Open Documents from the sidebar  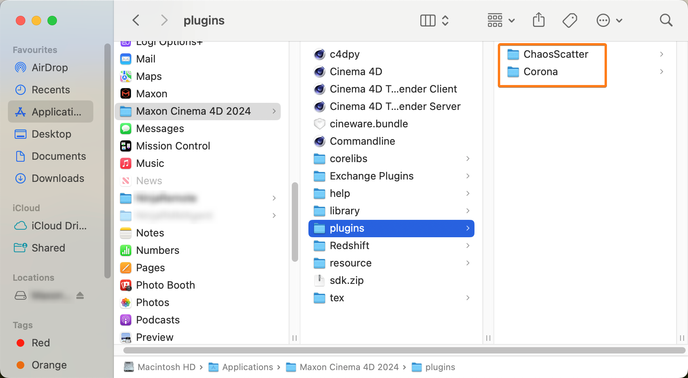click(51, 156)
